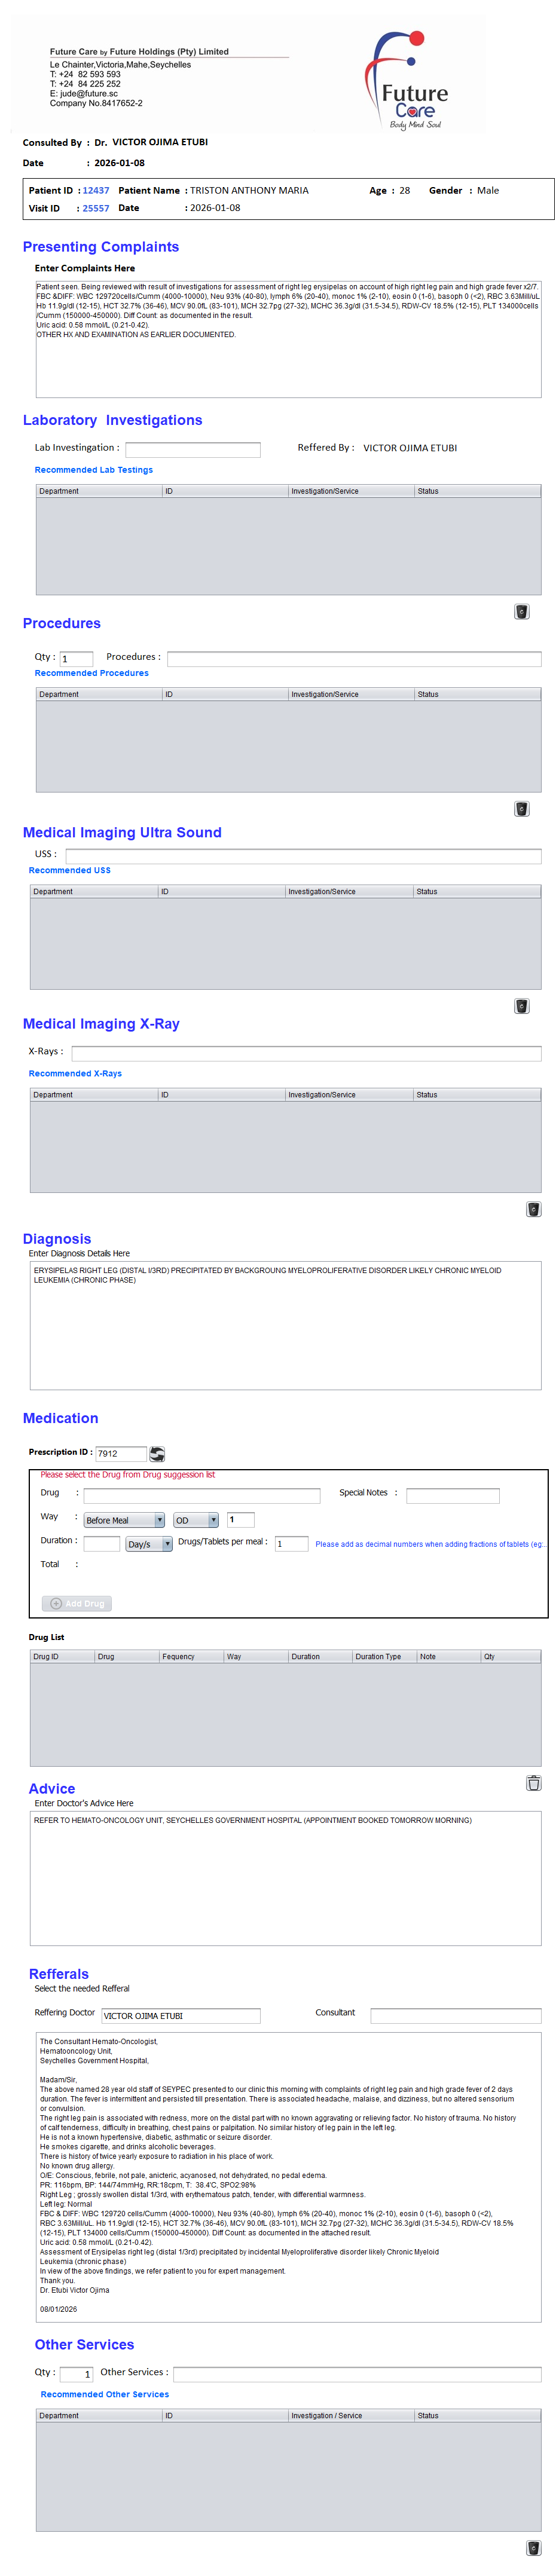Click the trash icon below the Laboratory Investigations table
556x2576 pixels.
coord(521,611)
